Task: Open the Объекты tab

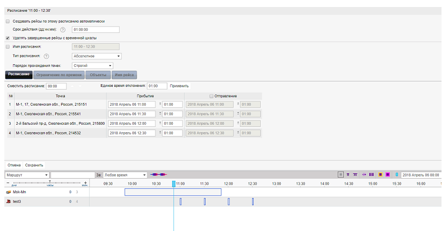Action: click(98, 74)
